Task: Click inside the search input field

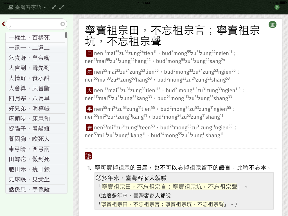Action: pos(34,24)
